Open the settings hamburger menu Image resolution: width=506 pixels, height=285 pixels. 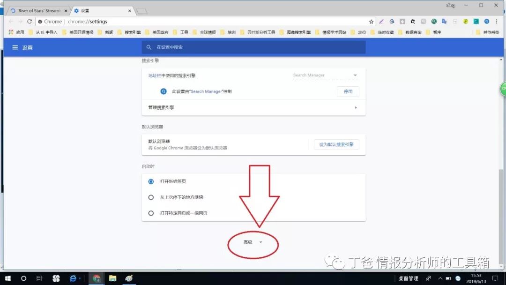pos(15,47)
